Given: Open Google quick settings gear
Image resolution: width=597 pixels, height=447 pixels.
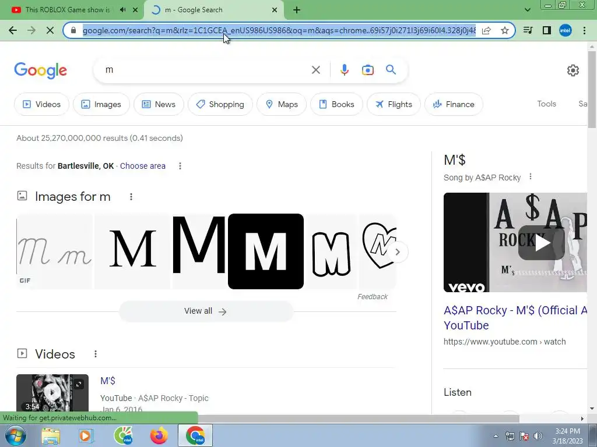Looking at the screenshot, I should [573, 70].
